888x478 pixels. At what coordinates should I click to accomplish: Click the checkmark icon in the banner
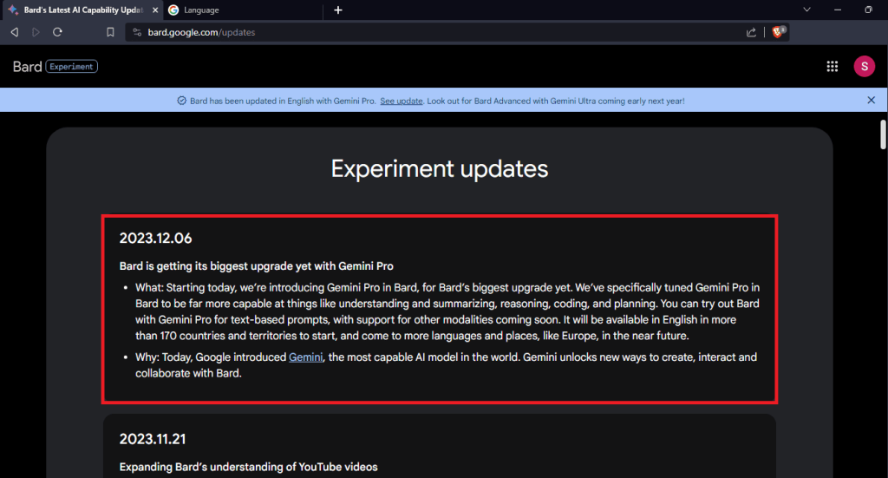coord(182,101)
